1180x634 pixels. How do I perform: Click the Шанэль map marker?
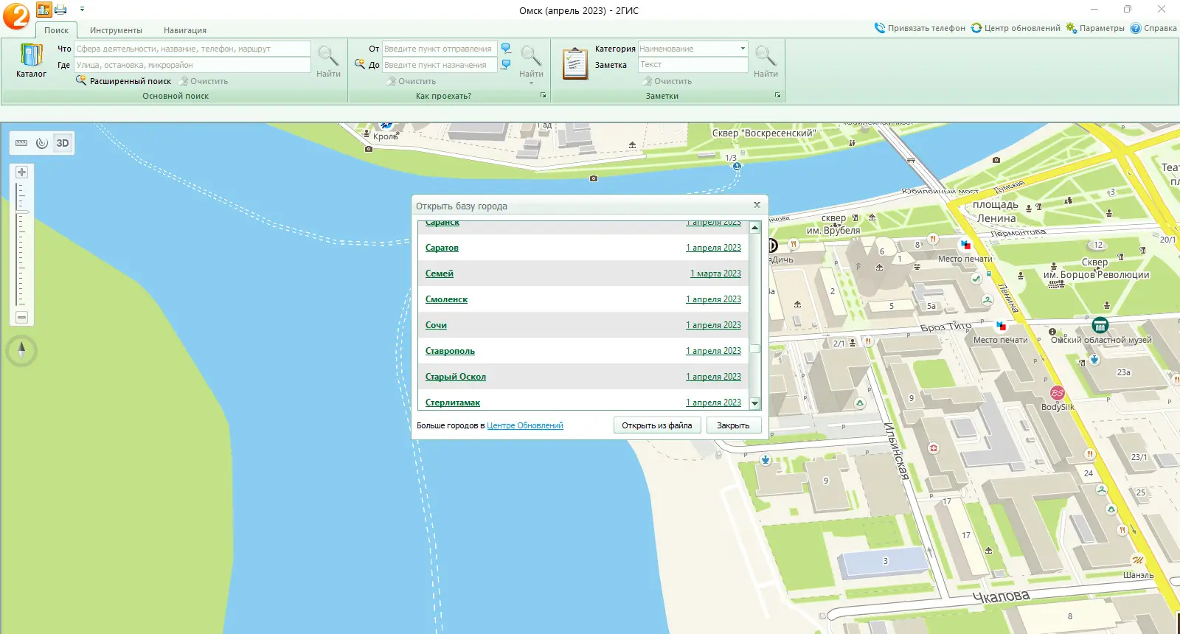click(1137, 560)
